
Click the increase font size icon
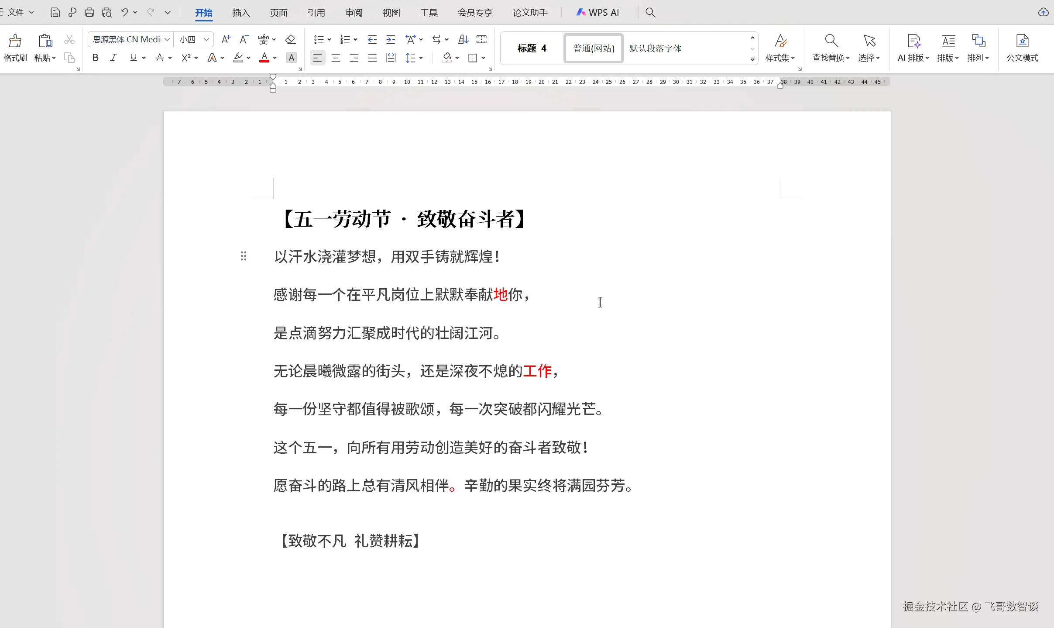(226, 39)
